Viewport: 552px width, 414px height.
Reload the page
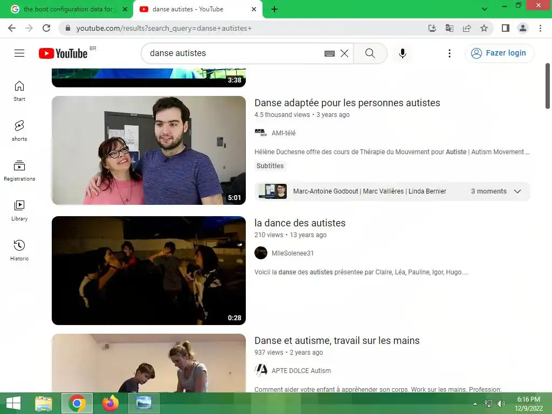point(46,28)
